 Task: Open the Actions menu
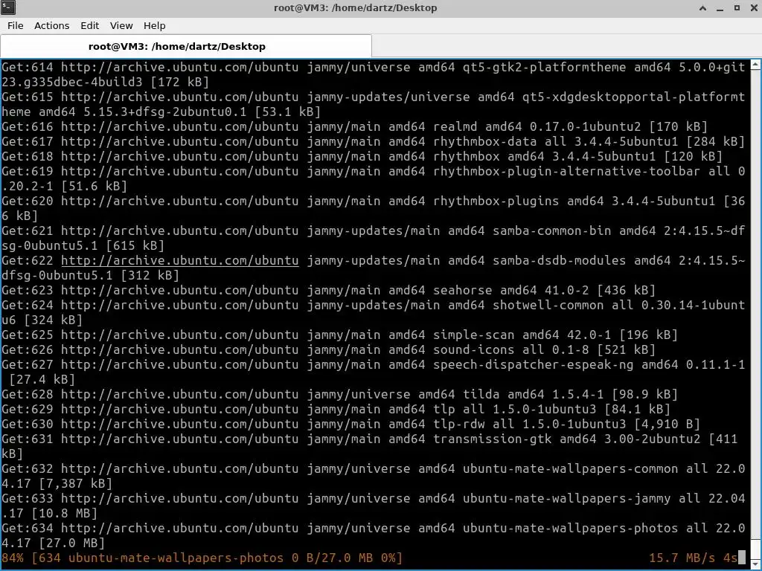(51, 26)
